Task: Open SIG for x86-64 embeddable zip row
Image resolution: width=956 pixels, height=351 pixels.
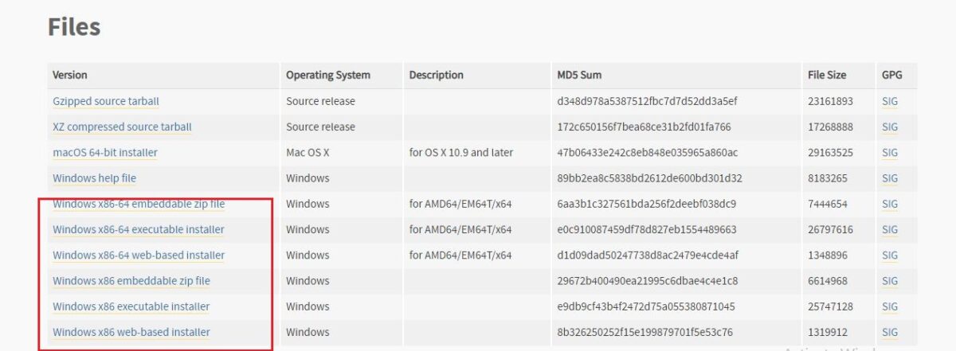Action: [x=890, y=204]
